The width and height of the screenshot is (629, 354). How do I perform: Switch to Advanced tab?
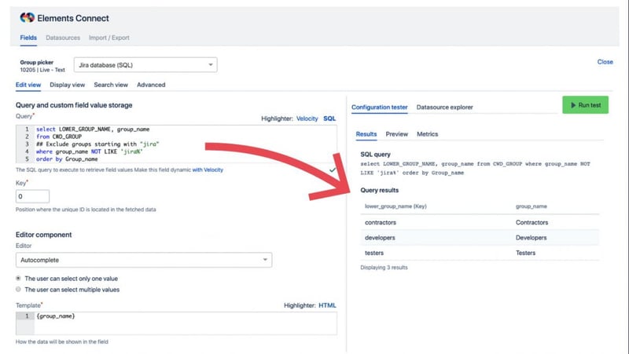pyautogui.click(x=151, y=85)
